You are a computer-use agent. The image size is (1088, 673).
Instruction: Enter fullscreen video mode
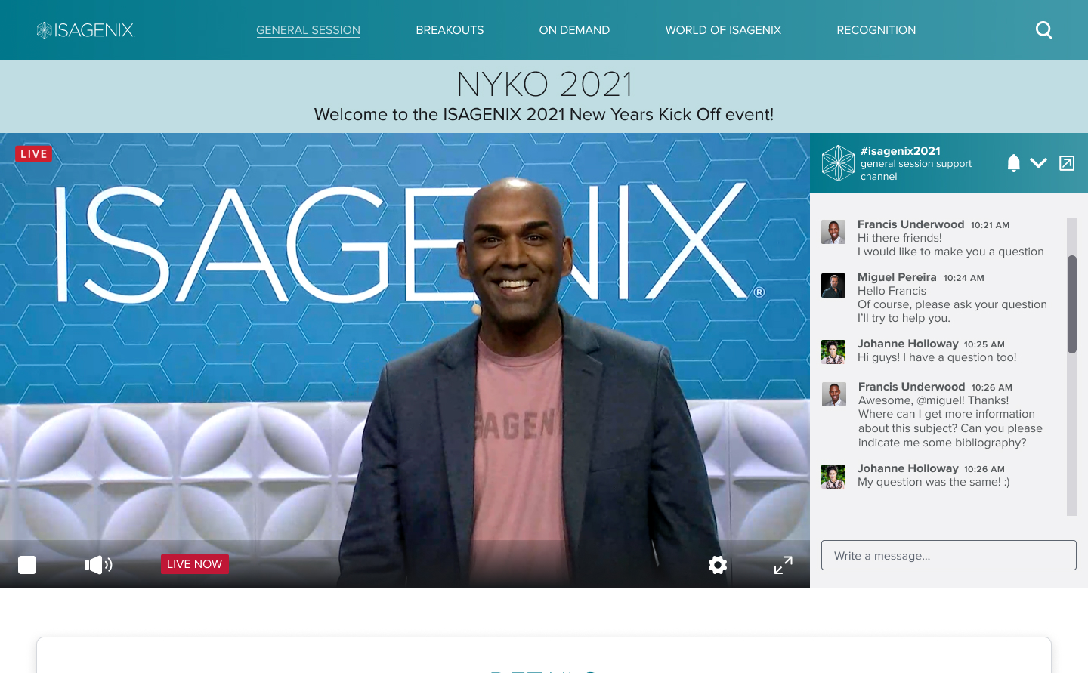(x=784, y=565)
